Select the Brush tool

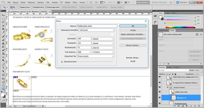tap(3, 40)
